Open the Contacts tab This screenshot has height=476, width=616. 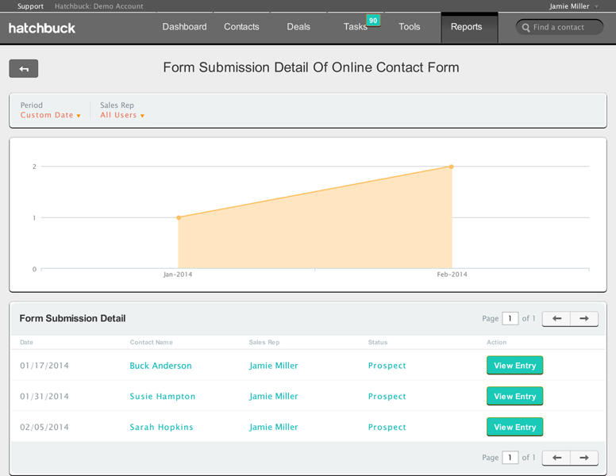[241, 27]
